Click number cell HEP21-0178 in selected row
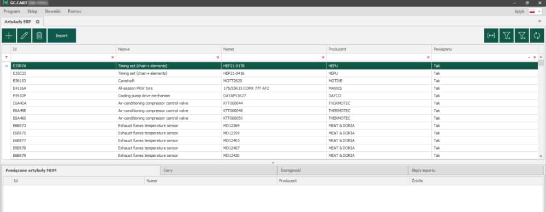The width and height of the screenshot is (546, 212). click(x=274, y=66)
